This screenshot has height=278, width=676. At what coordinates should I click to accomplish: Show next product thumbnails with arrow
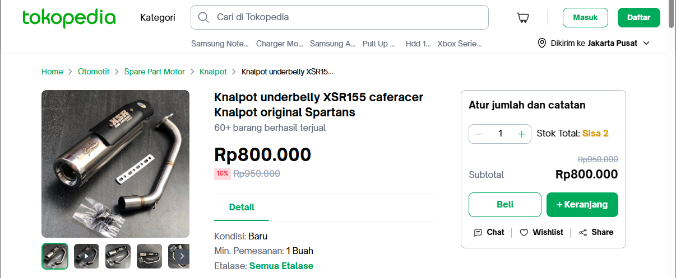pos(182,256)
